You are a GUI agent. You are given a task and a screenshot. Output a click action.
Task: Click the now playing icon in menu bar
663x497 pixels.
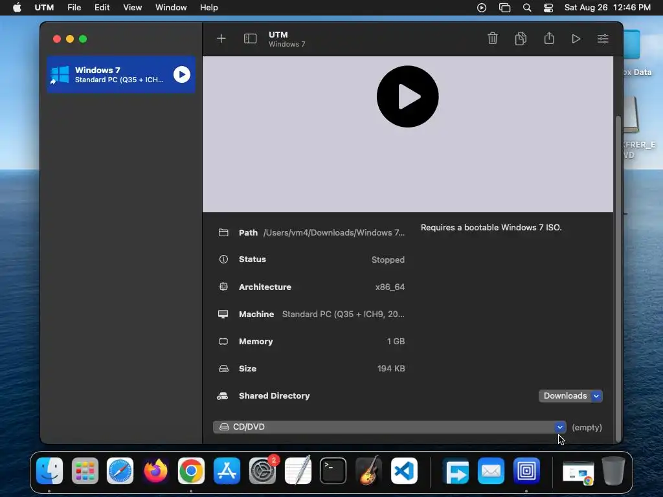tap(482, 8)
